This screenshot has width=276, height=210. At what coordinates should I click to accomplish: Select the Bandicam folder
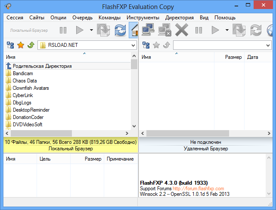(23, 73)
